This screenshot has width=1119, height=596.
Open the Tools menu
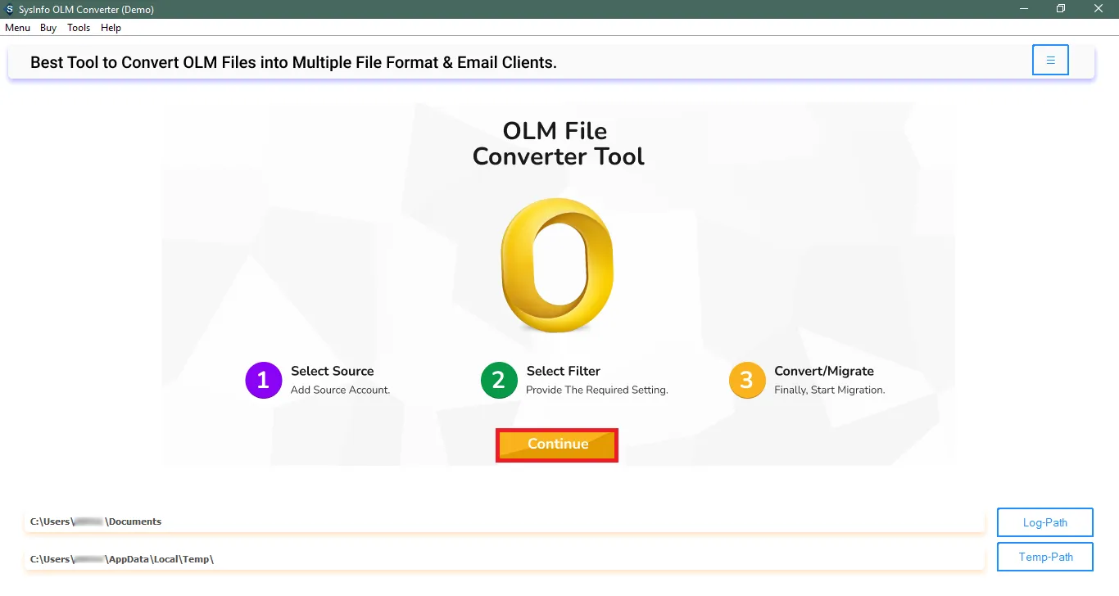(78, 27)
